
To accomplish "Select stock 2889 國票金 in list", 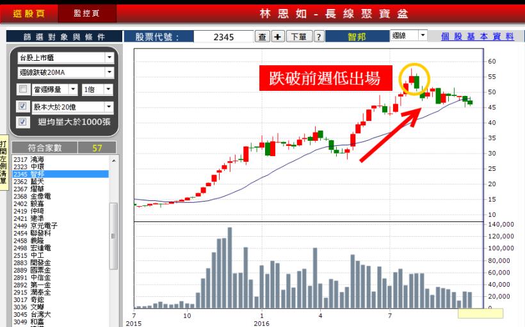I will [60, 270].
